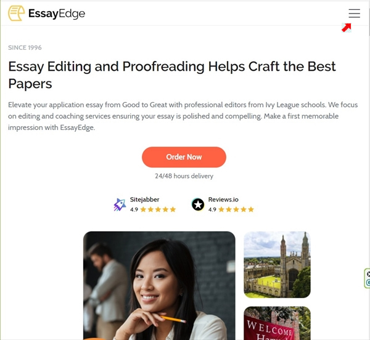Click the orange Order Now button

[184, 157]
